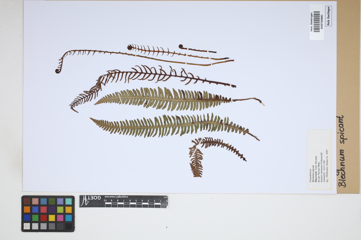Select the black swatch on the color chart
Viewport: 361px width, 240px height.
pyautogui.click(x=68, y=226)
